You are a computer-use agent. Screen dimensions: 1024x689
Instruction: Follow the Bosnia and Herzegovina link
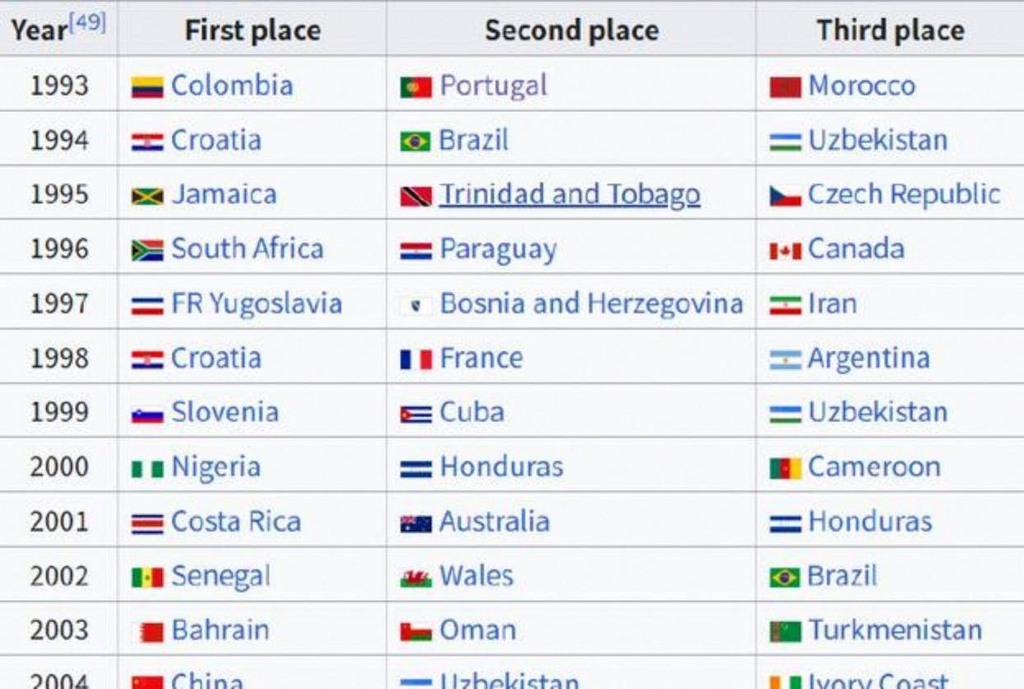pyautogui.click(x=591, y=303)
